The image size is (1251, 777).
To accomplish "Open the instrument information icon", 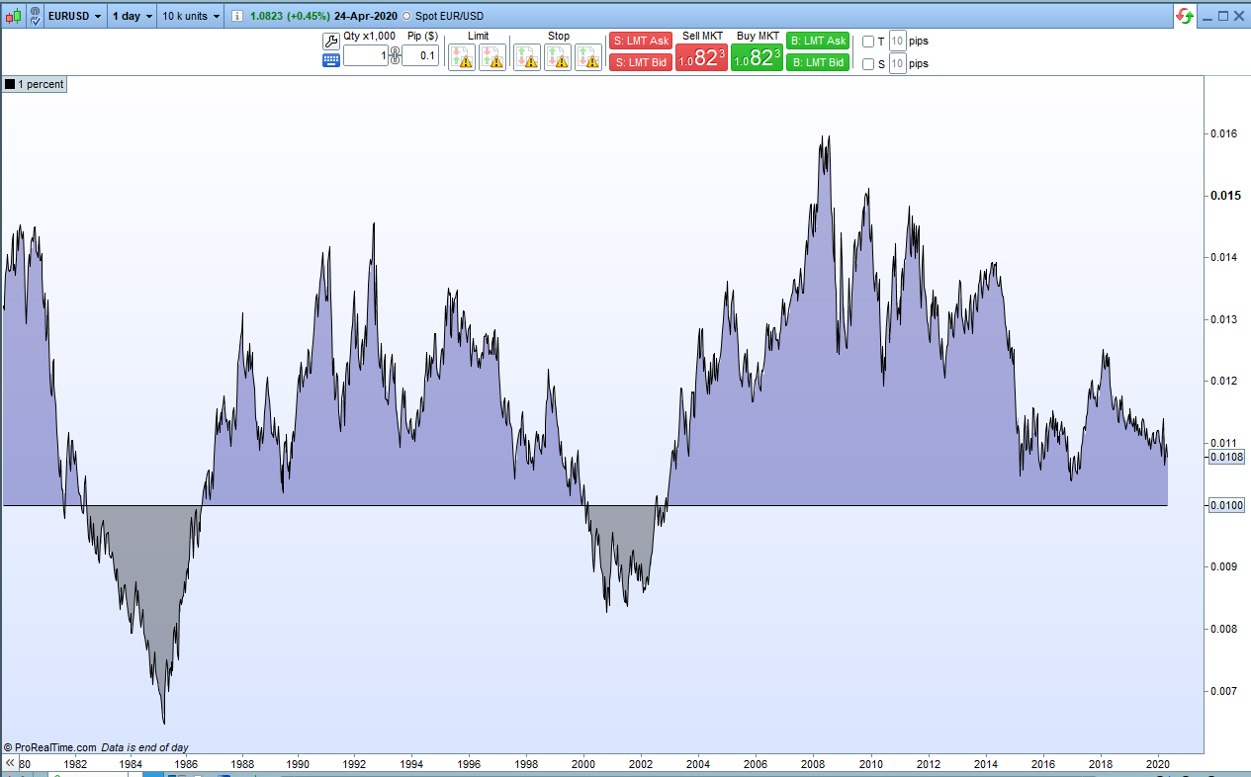I will (236, 17).
